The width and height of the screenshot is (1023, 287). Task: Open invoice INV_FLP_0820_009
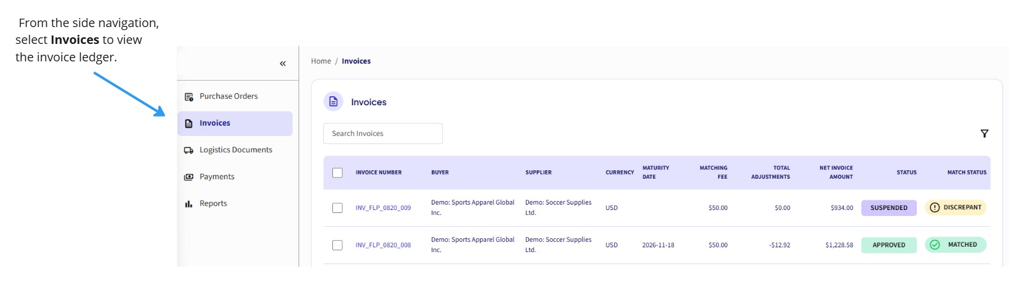click(383, 208)
